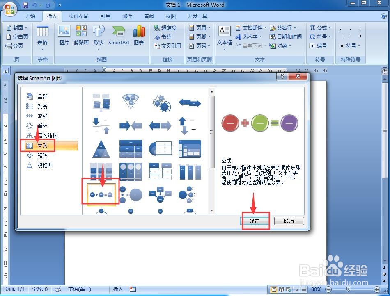Add a bookmark (书签)
This screenshot has height=296, width=390.
tap(163, 37)
